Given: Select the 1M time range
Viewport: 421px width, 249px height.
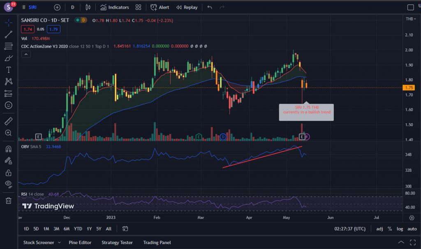Looking at the screenshot, I should (x=46, y=229).
